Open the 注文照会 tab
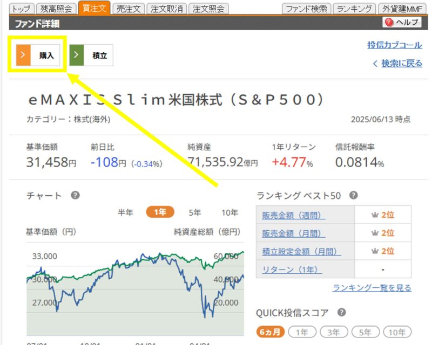The image size is (432, 345). tap(208, 9)
